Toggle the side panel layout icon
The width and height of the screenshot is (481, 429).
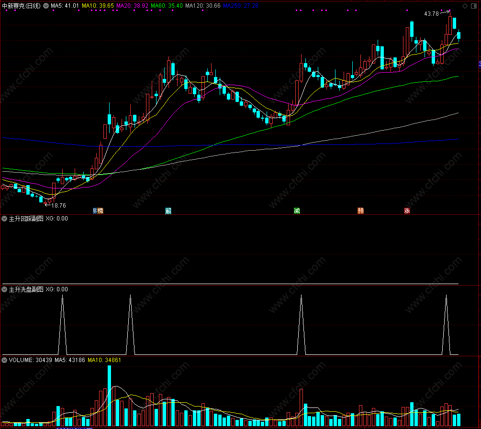point(474,6)
